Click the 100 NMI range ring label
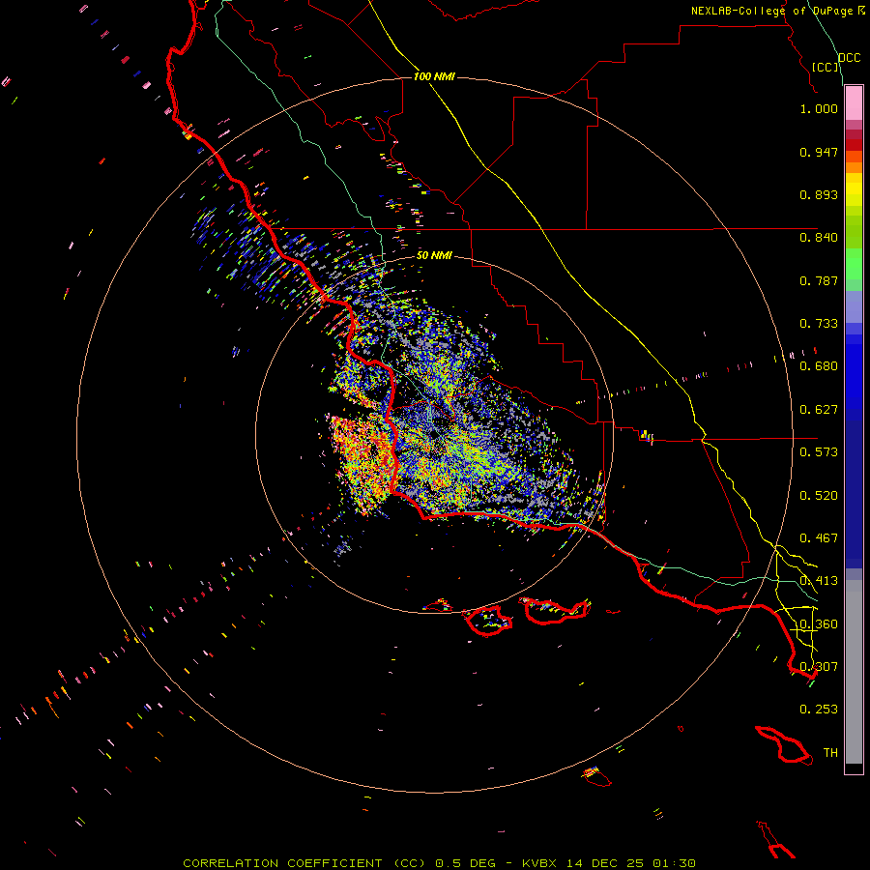The image size is (870, 870). 434,76
